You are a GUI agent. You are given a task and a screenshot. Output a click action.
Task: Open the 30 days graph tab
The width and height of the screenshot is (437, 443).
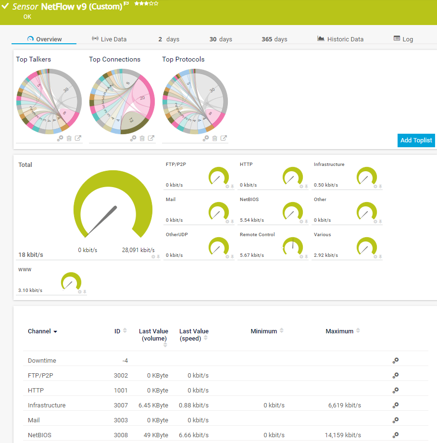coord(221,39)
